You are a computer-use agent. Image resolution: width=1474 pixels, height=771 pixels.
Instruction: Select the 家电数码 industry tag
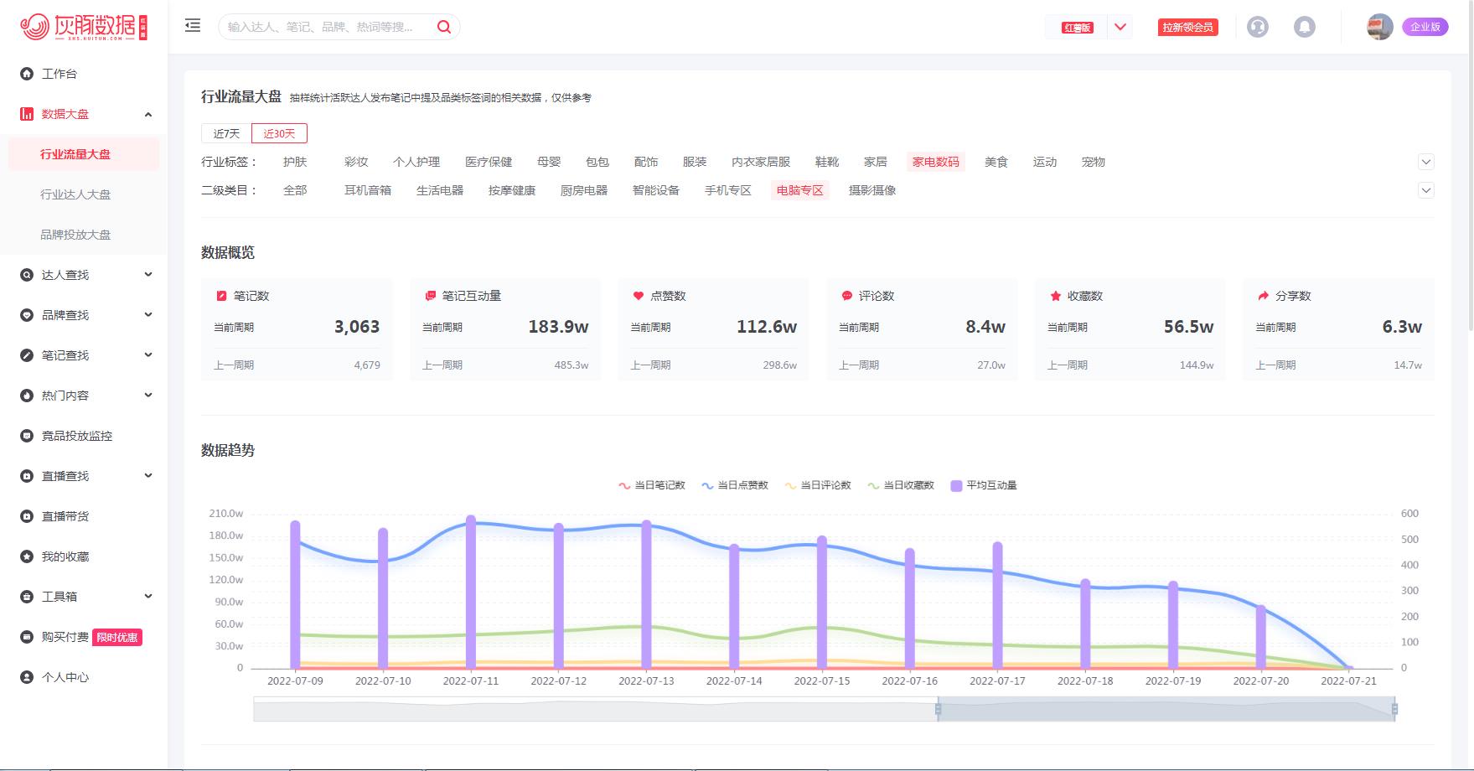[936, 162]
